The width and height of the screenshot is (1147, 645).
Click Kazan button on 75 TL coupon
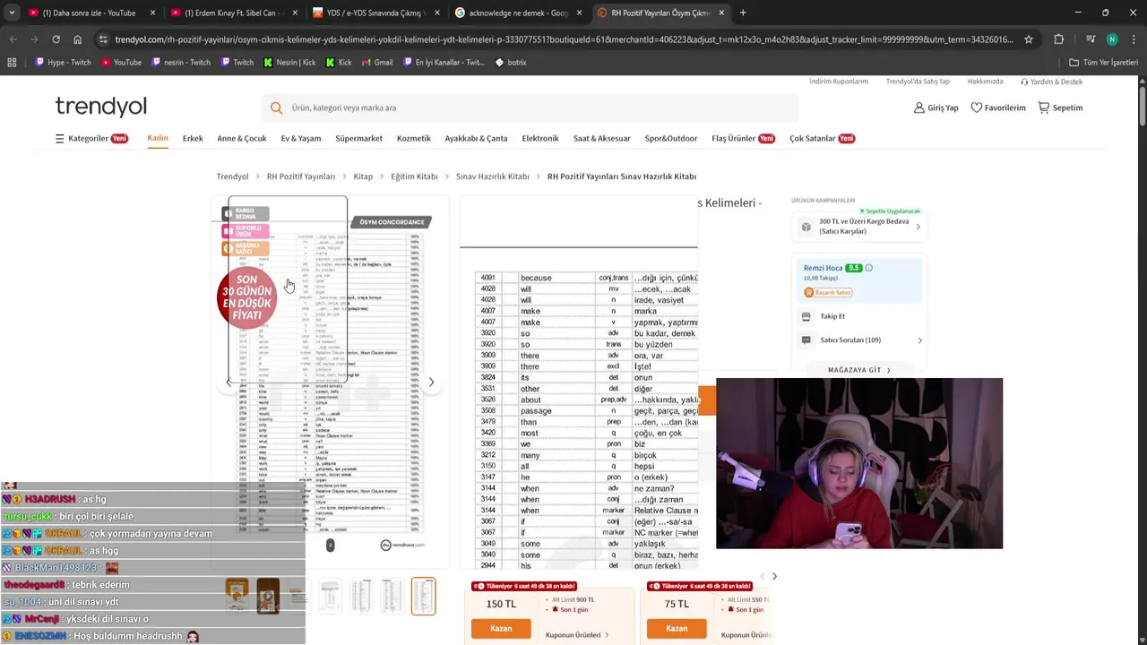pos(677,629)
